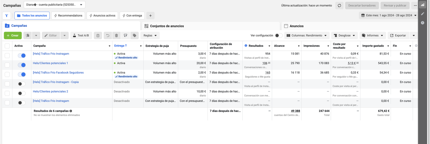Viewport: 430px width, 144px height.
Task: Delete selected campaign with trash icon
Action: click(x=116, y=35)
